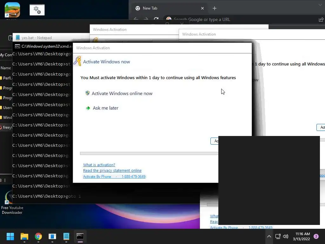Open File Explorer from the taskbar
Viewport: 325px width, 244px height.
tap(24, 236)
